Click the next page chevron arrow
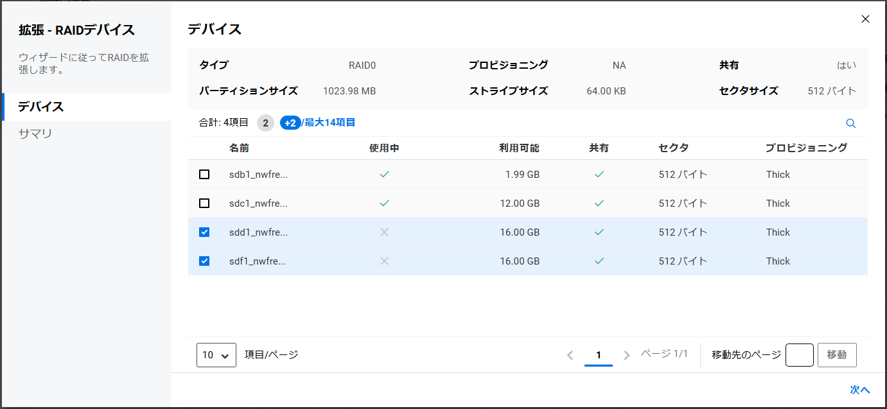This screenshot has width=887, height=409. (627, 355)
